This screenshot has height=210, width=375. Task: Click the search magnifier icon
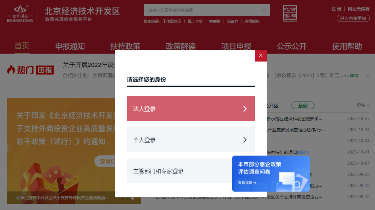point(264,10)
